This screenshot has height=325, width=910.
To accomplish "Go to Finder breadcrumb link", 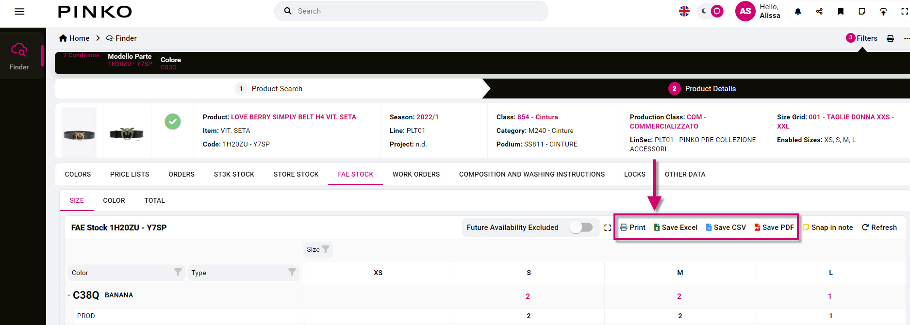I will pos(121,38).
